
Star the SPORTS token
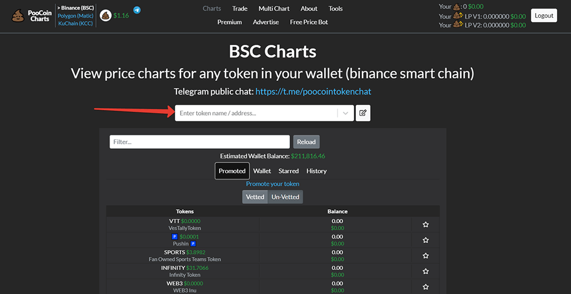click(425, 256)
